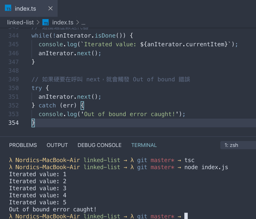
Task: Click the catch keyword on line 352
Action: point(47,105)
